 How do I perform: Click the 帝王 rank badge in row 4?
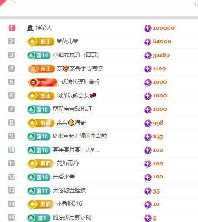tap(41, 69)
